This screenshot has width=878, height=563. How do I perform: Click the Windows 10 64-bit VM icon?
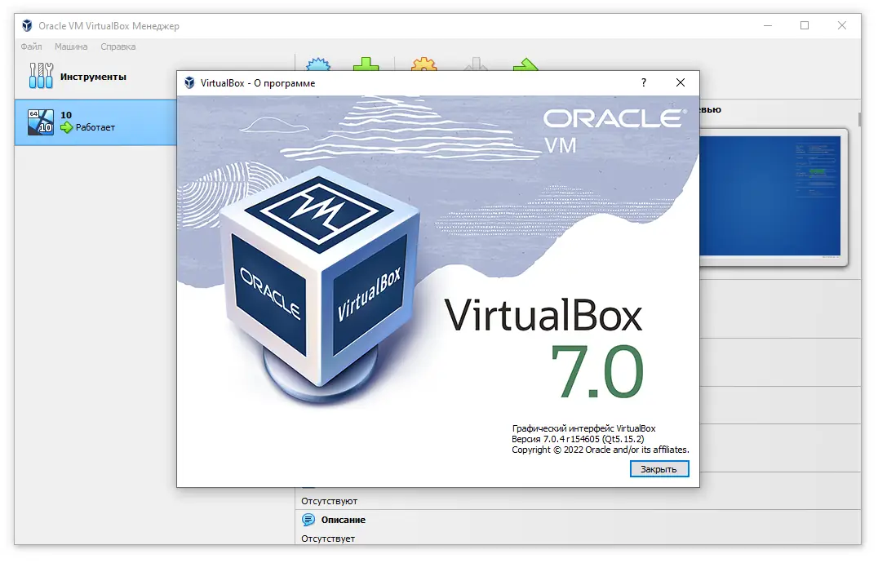[x=41, y=122]
